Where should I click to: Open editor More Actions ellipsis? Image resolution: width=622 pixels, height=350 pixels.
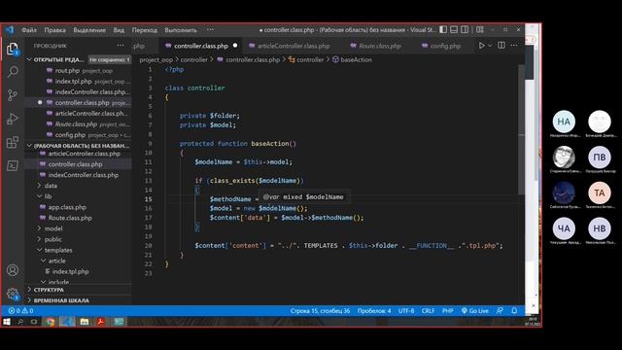[514, 46]
